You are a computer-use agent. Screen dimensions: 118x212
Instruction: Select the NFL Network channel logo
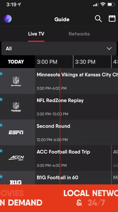[x=16, y=81]
